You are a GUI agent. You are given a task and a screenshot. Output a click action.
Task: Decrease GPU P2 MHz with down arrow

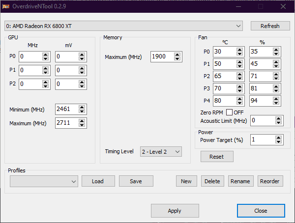(46, 86)
